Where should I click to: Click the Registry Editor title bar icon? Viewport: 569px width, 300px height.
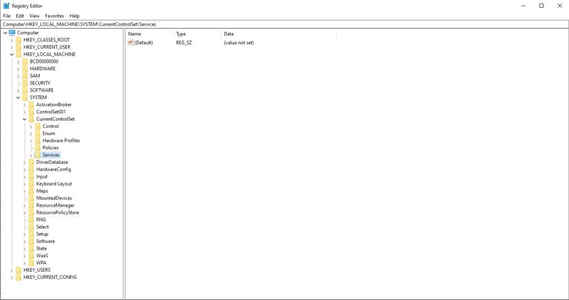click(x=6, y=6)
